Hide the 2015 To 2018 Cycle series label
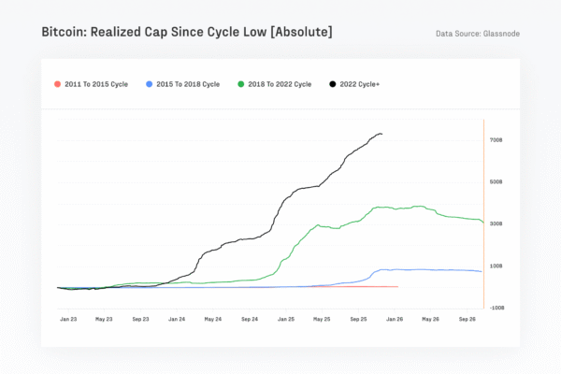 (190, 84)
